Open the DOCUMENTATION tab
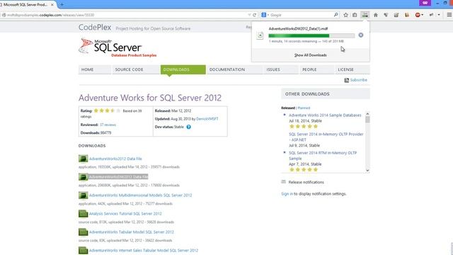The height and width of the screenshot is (255, 453). pyautogui.click(x=234, y=69)
